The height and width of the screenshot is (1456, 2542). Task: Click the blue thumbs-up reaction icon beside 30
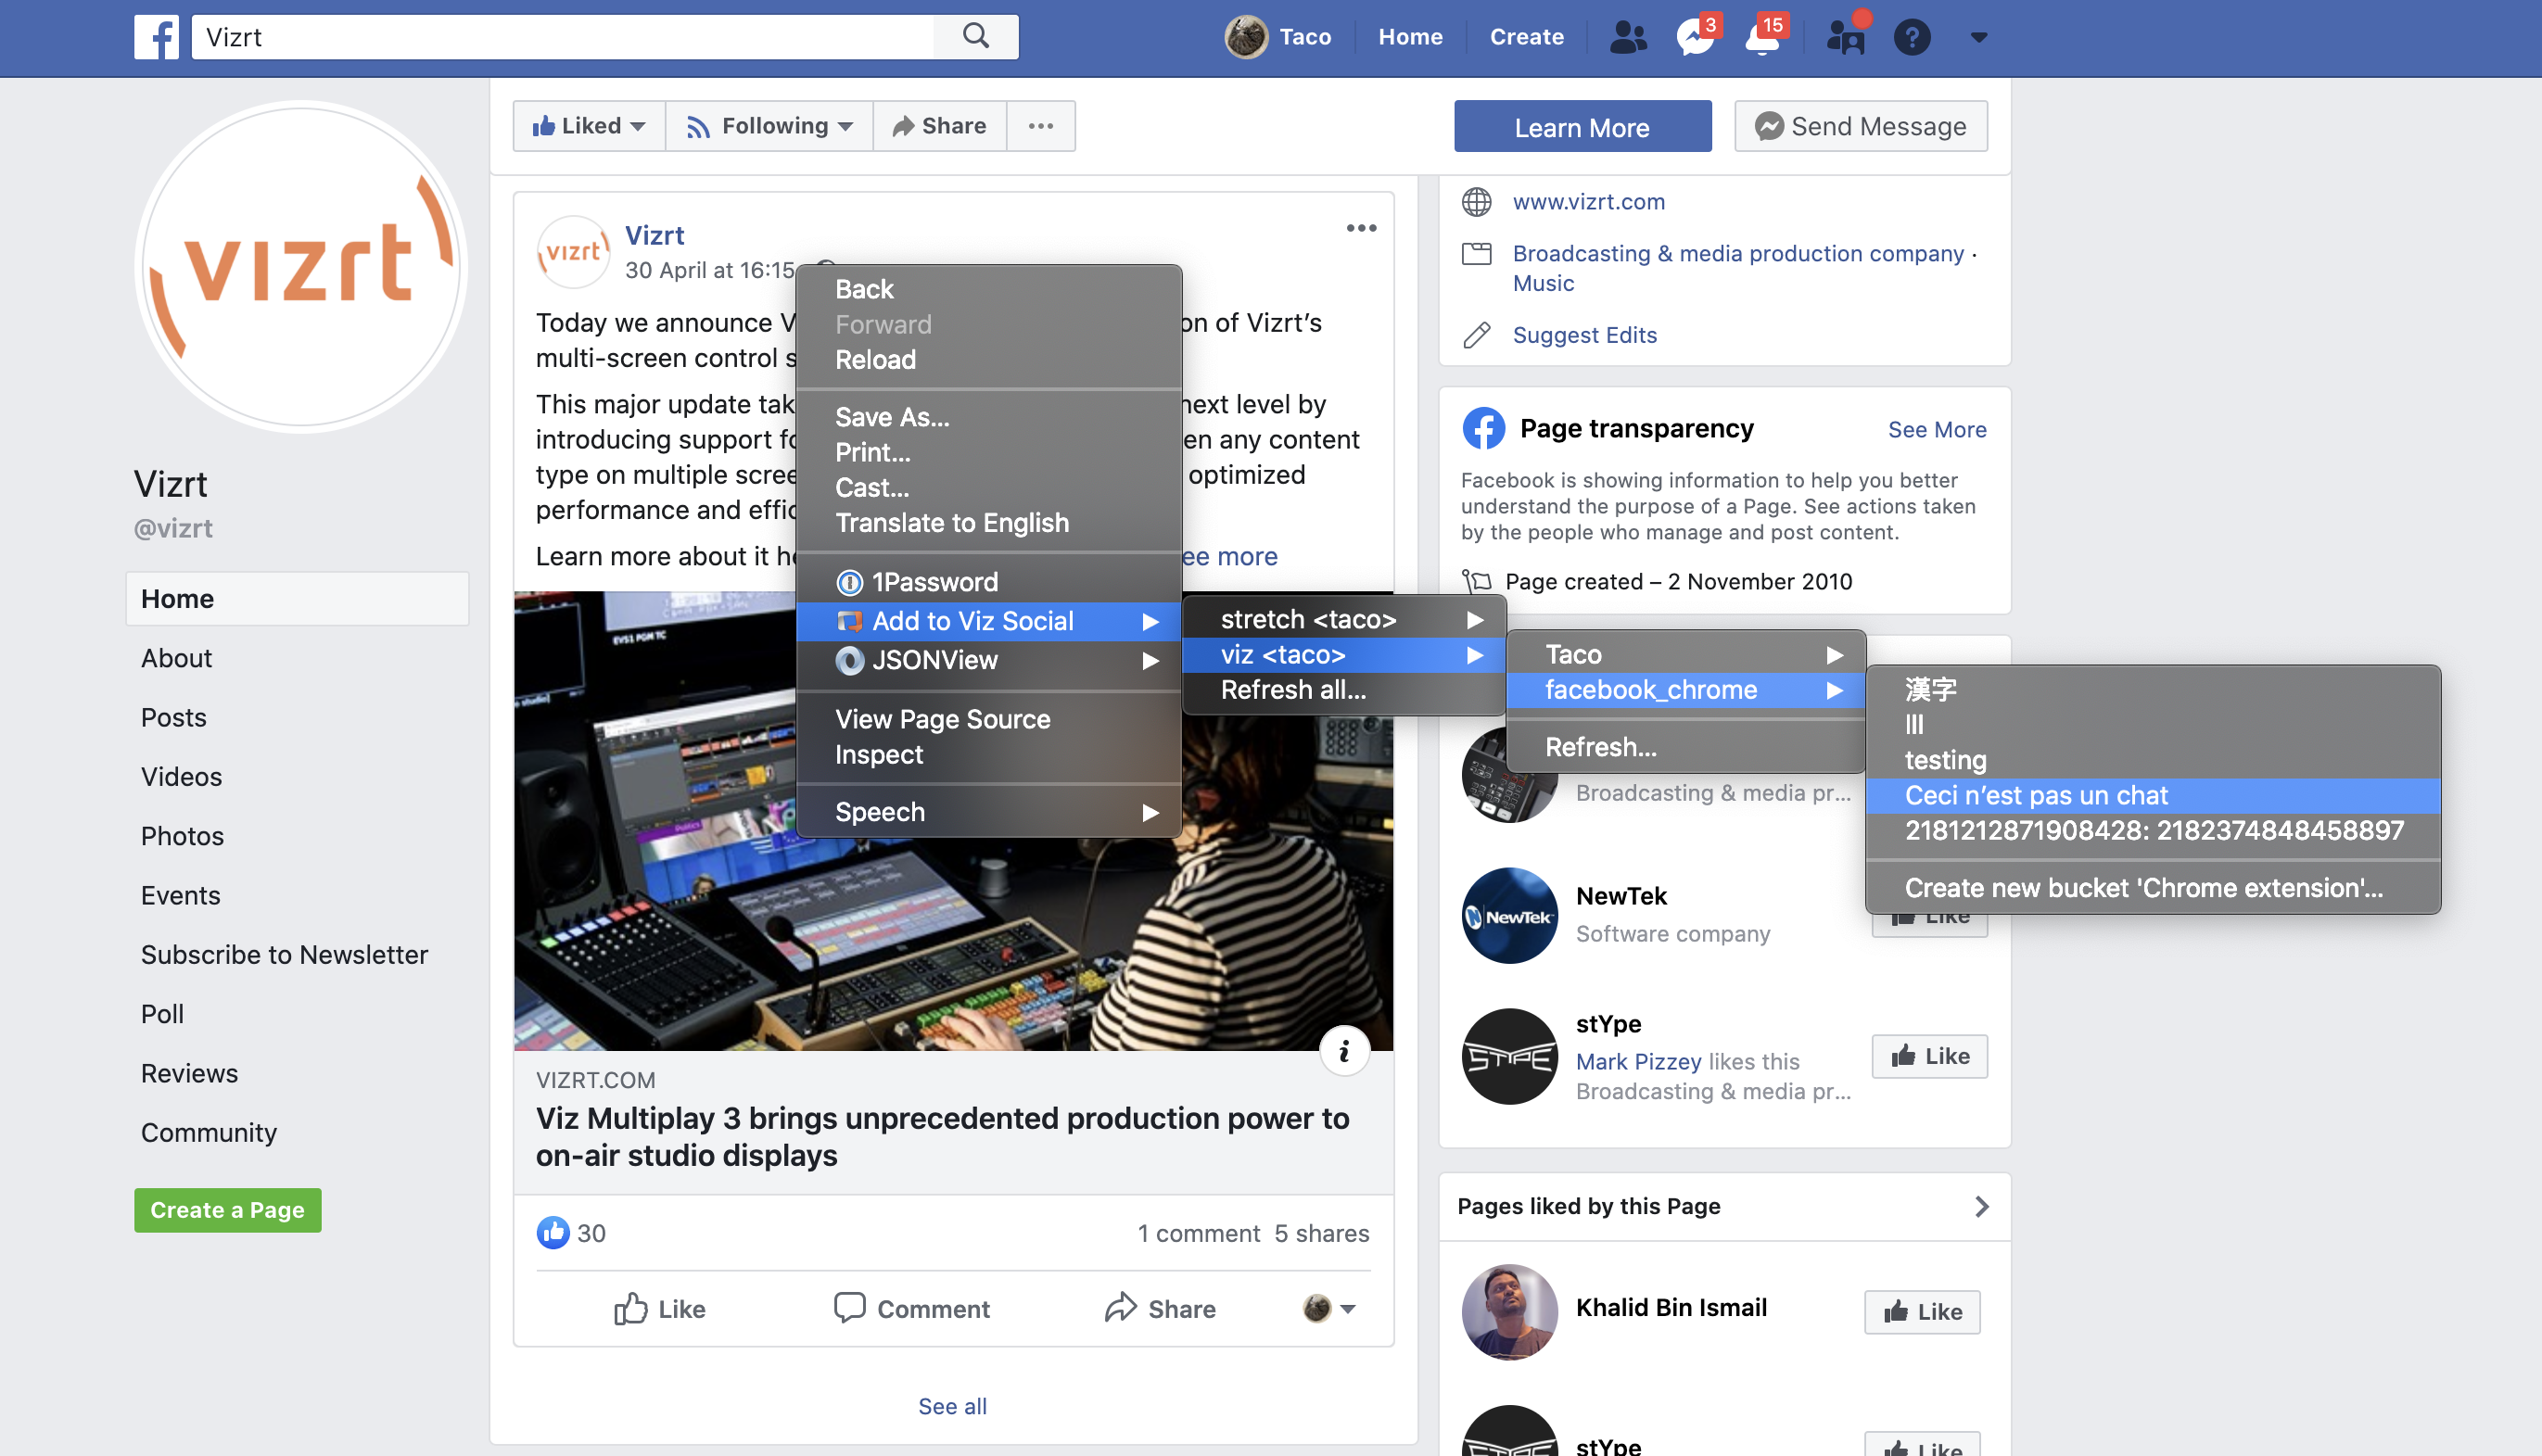point(553,1233)
